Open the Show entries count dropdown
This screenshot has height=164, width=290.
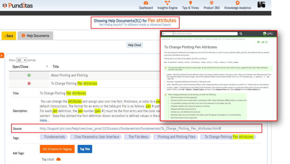(21, 60)
